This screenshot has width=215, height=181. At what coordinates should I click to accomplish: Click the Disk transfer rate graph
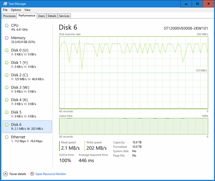[x=134, y=73]
